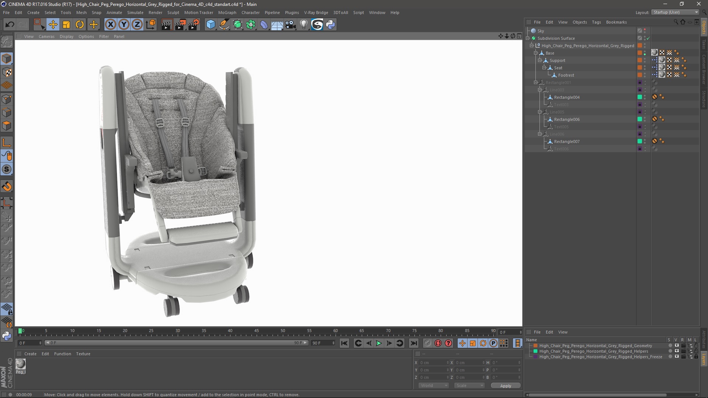Go to start of animation
This screenshot has height=398, width=708.
(x=344, y=343)
